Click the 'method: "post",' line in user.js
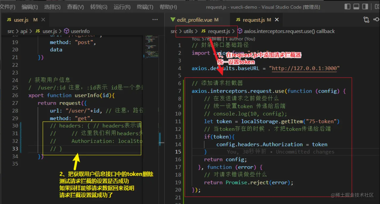 pyautogui.click(x=73, y=42)
